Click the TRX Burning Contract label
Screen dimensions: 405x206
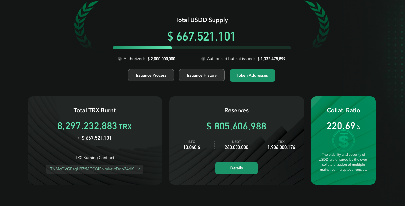click(95, 158)
